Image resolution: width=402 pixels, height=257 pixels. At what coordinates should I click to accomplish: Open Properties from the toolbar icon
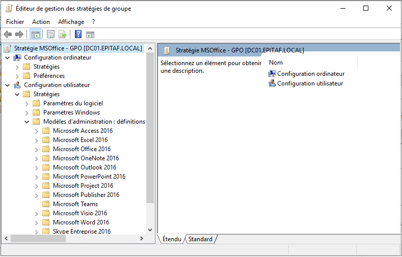[50, 35]
